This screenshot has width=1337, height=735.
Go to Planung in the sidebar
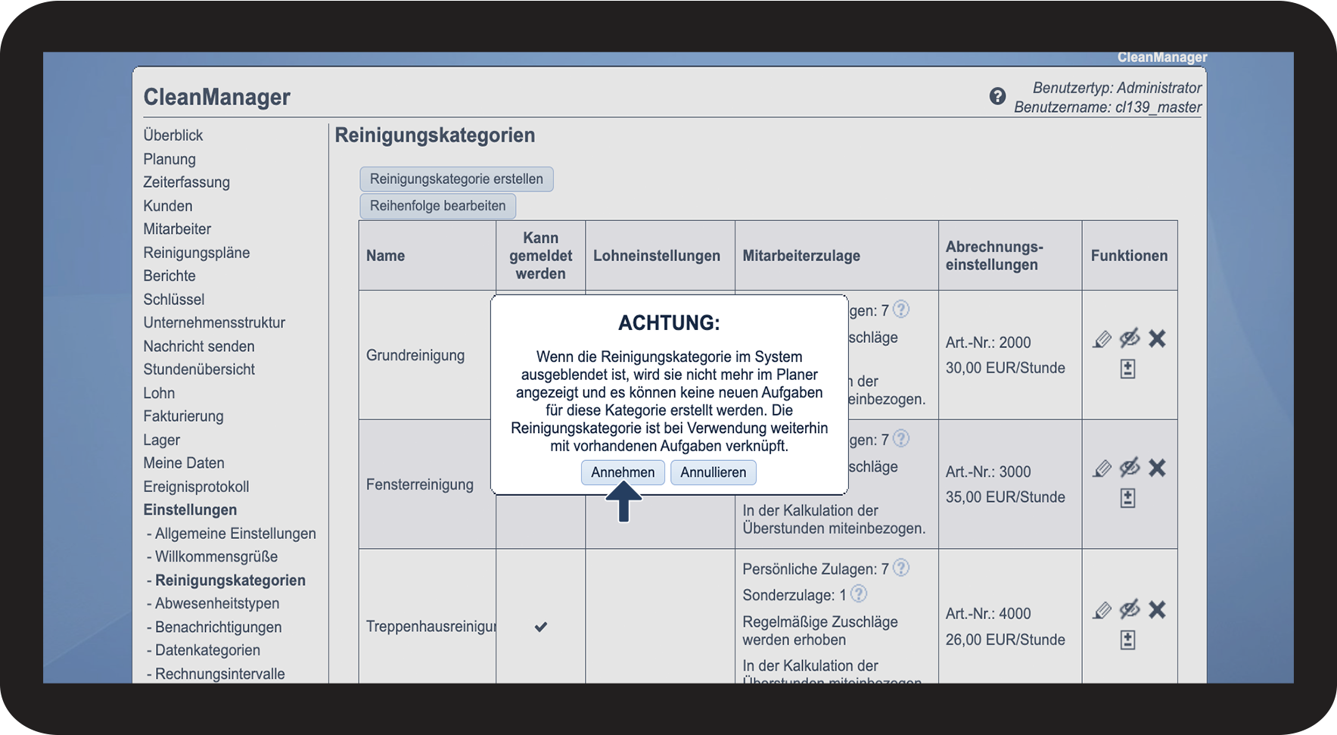[x=169, y=159]
